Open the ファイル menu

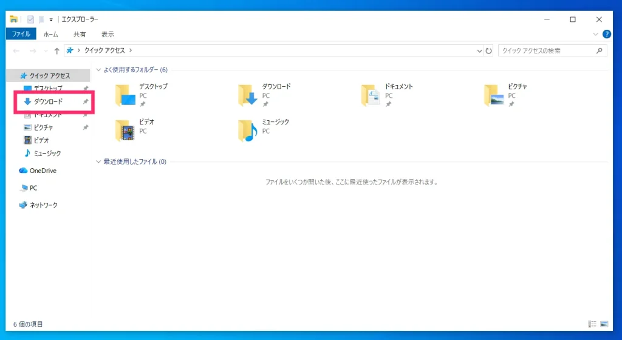[21, 34]
